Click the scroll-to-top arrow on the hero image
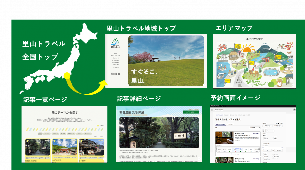Viewport: 305px width, 170px height. pos(204,85)
